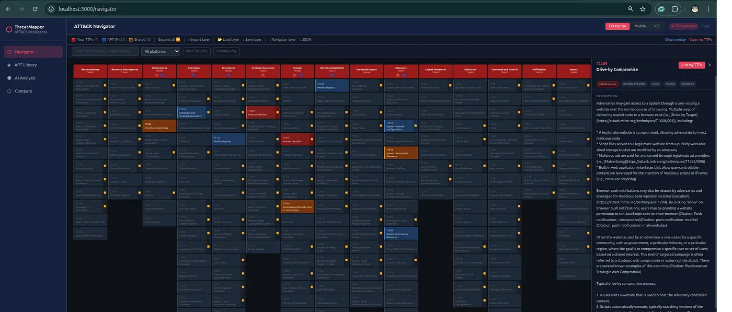The height and width of the screenshot is (312, 732).
Task: Open the orange T1189 Drive-by Compromise cell
Action: 159,125
